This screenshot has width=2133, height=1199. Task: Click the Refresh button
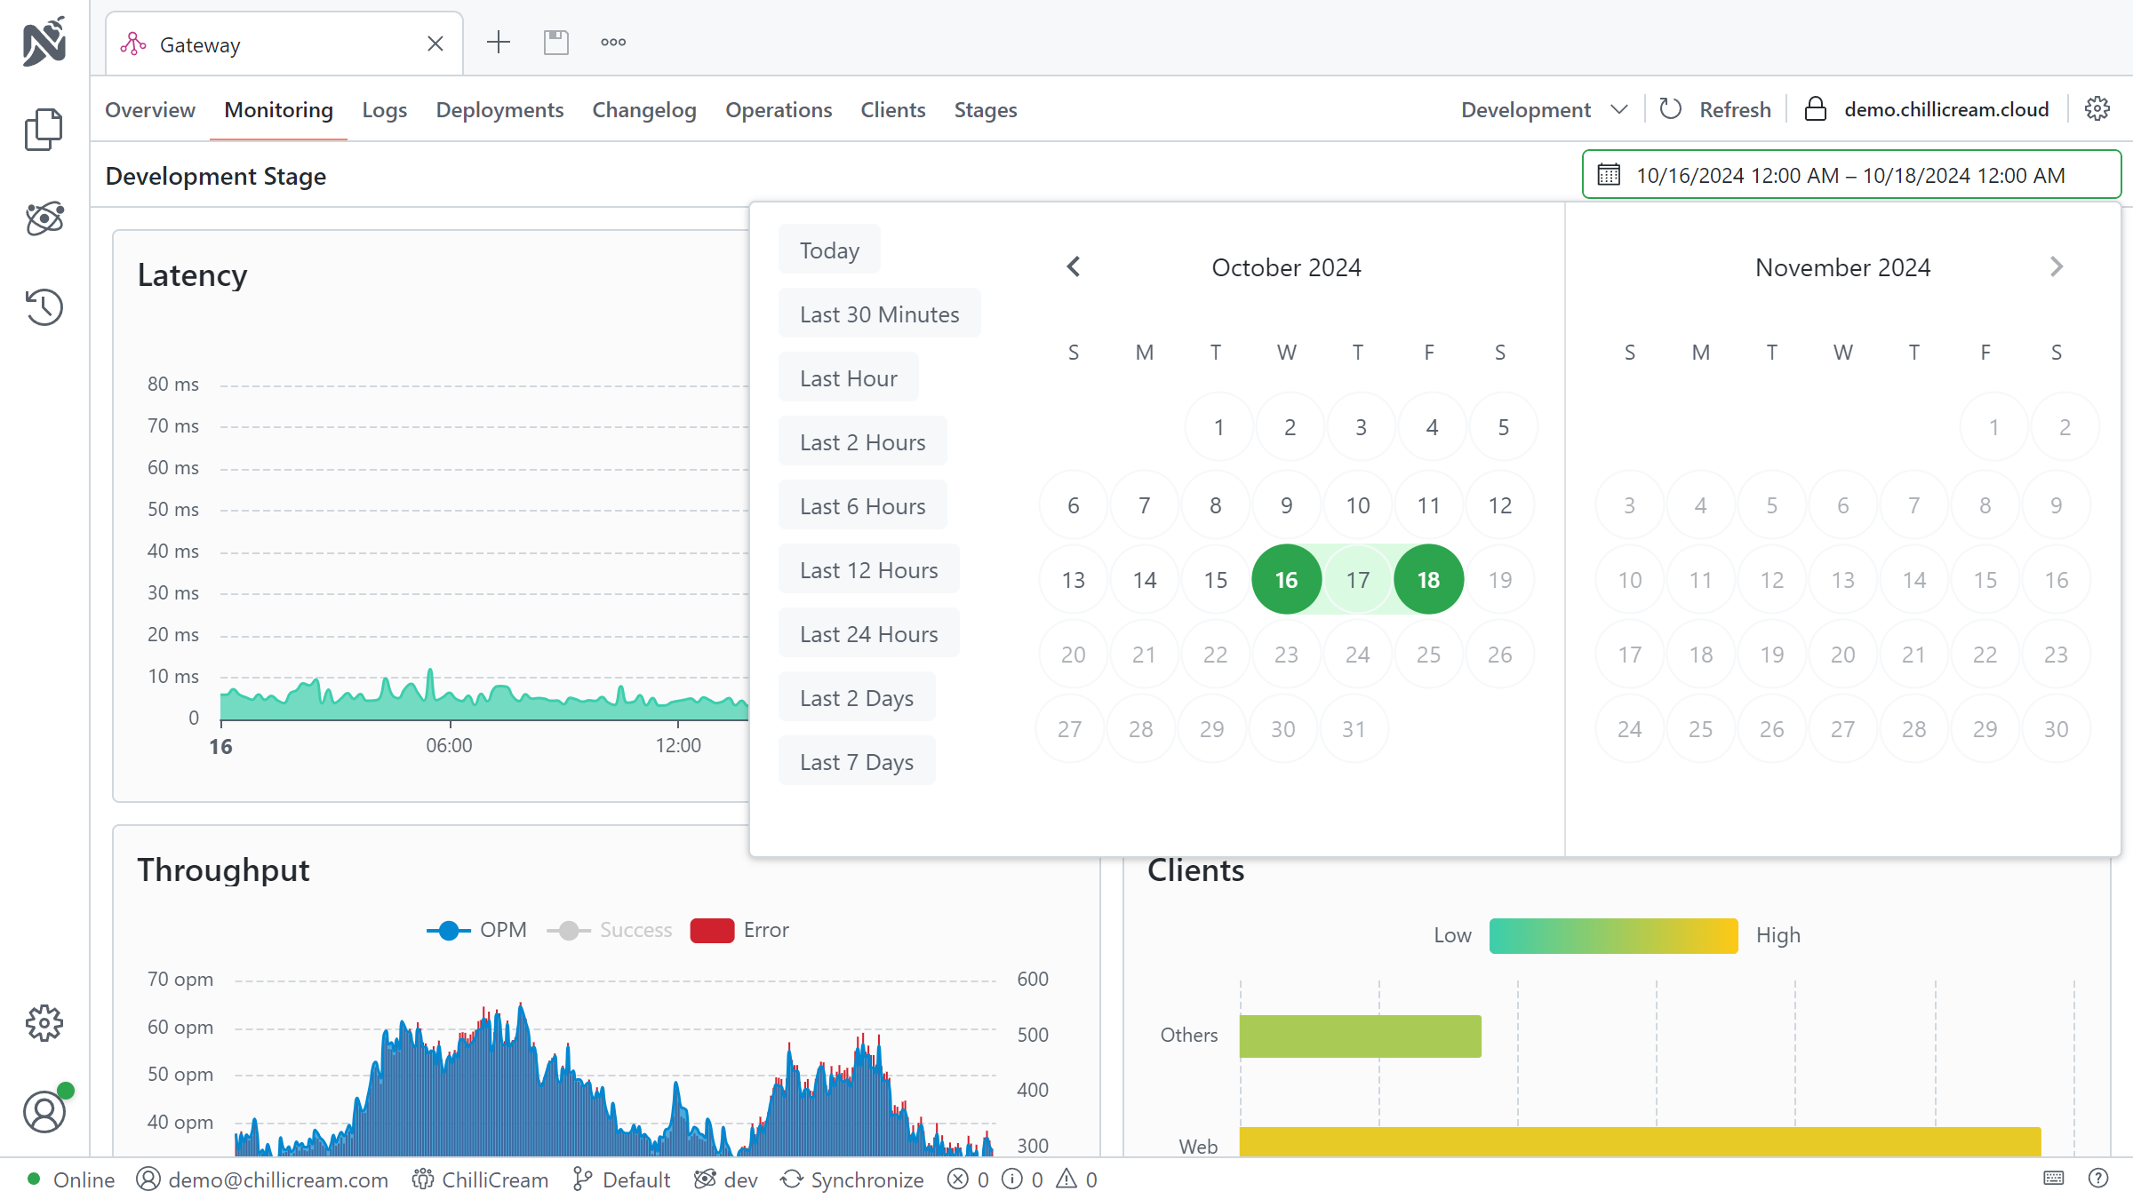pyautogui.click(x=1715, y=109)
